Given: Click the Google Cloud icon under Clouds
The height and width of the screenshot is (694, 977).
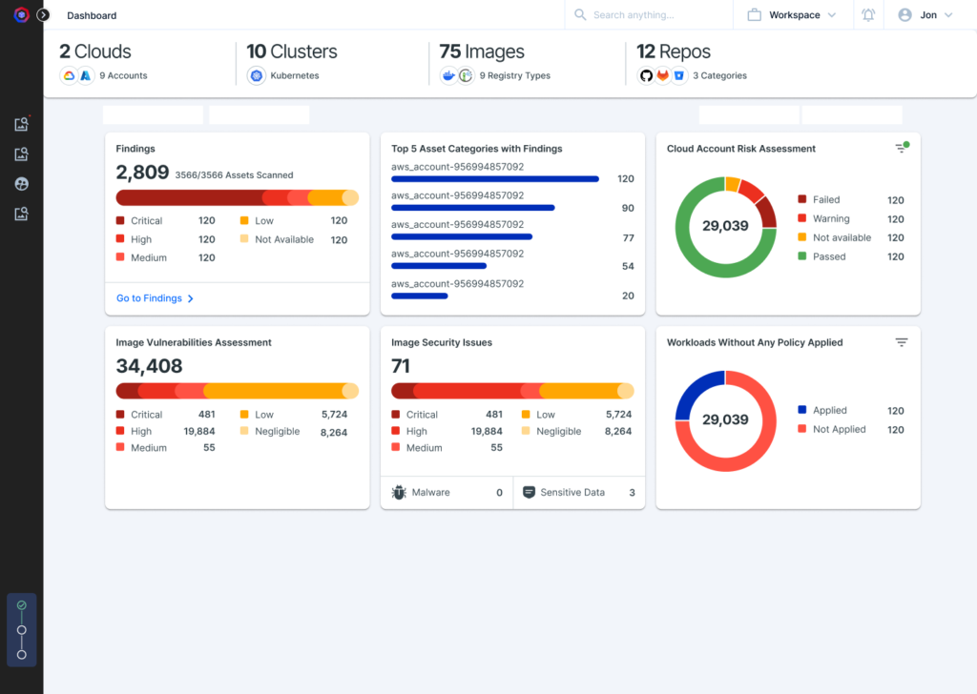Looking at the screenshot, I should tap(69, 76).
